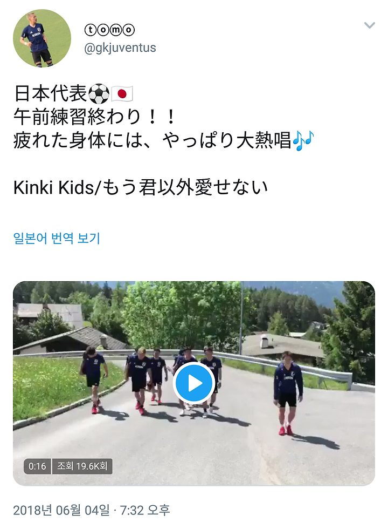Click the blue music notes emoji

point(303,140)
